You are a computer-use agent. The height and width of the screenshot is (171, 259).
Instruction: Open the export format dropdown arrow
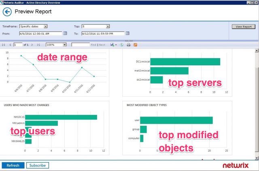click(x=116, y=45)
